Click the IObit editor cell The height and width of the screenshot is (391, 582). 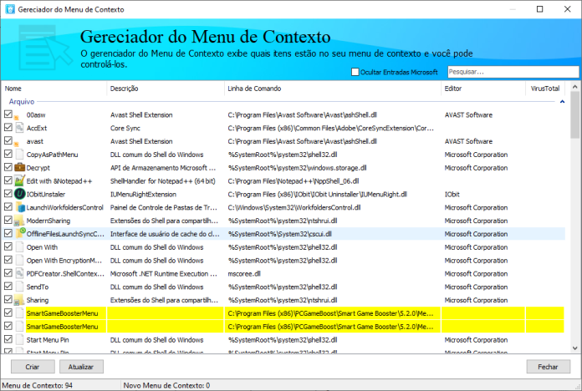[x=452, y=195]
